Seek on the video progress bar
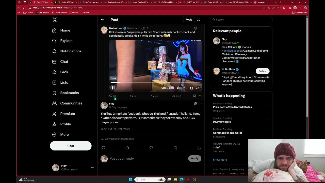Screen dimensions: 325x183 tap(155, 83)
